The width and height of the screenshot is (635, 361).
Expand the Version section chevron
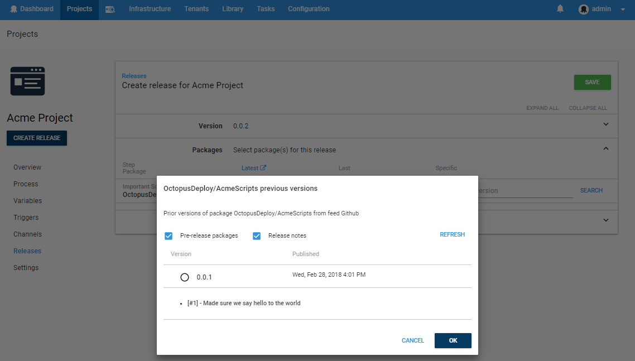606,124
